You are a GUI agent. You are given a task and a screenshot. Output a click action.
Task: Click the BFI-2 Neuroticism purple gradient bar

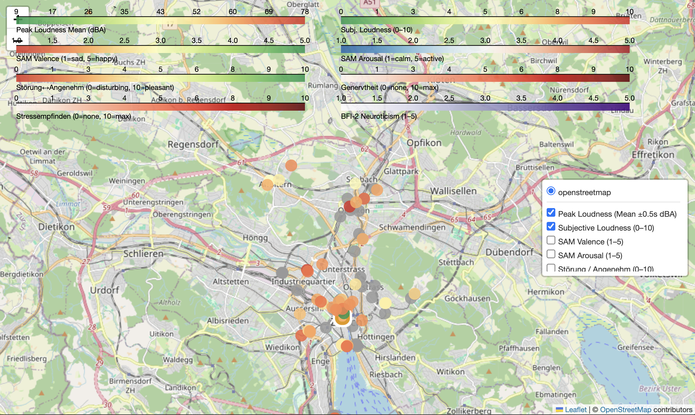point(485,107)
